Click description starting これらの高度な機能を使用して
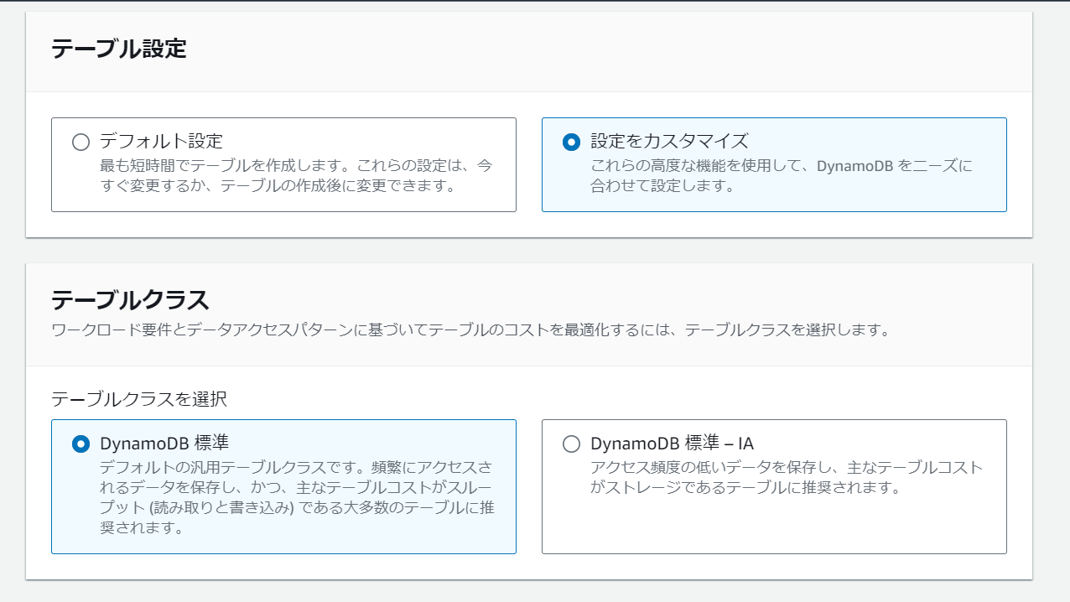 point(782,175)
